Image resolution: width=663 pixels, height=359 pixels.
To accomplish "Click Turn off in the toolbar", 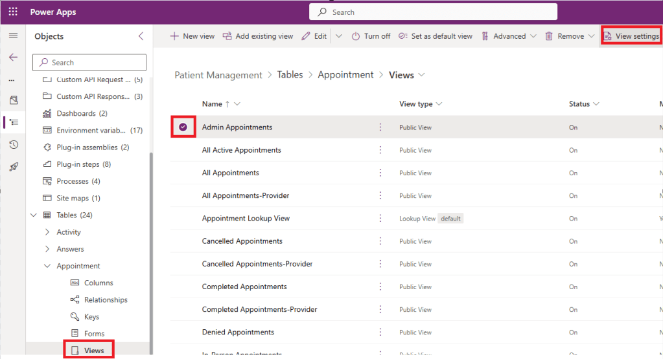I will click(371, 36).
